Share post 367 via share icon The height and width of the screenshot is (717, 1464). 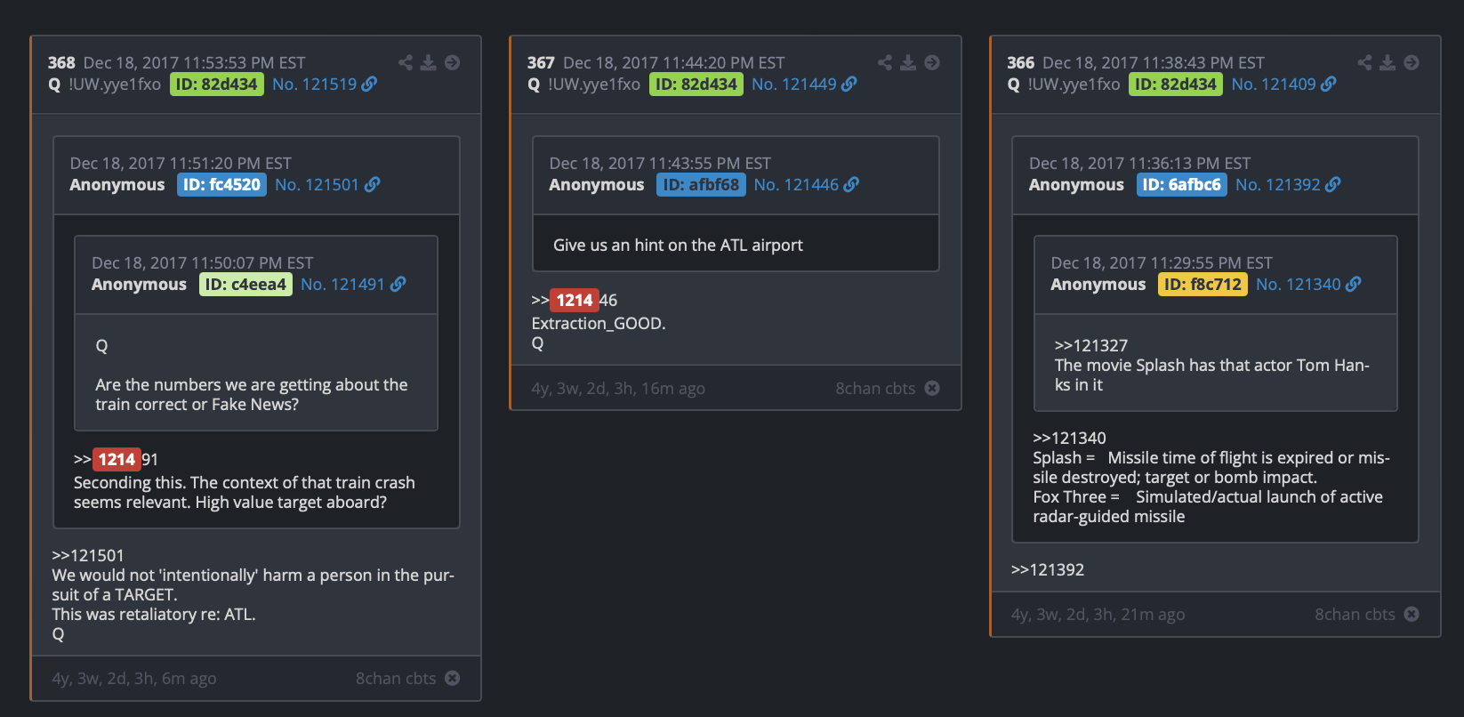pyautogui.click(x=885, y=62)
